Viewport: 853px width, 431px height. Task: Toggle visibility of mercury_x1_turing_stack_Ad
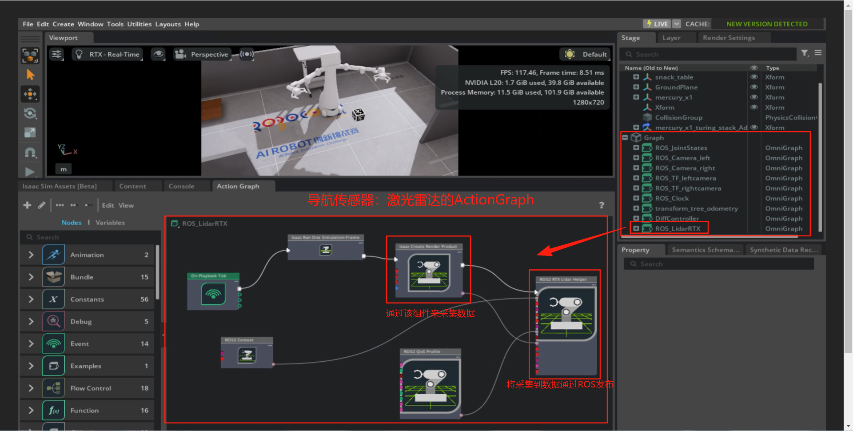754,127
